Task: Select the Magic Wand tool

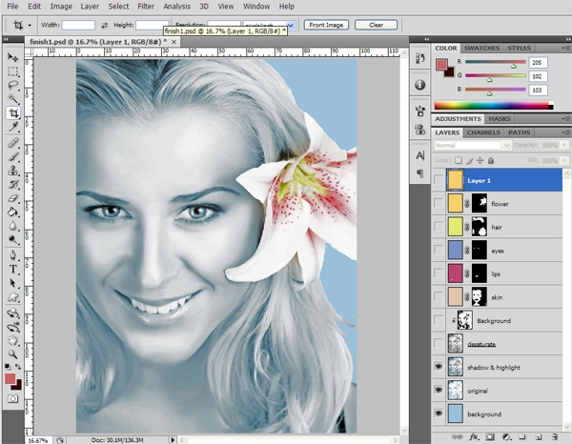Action: click(x=12, y=99)
